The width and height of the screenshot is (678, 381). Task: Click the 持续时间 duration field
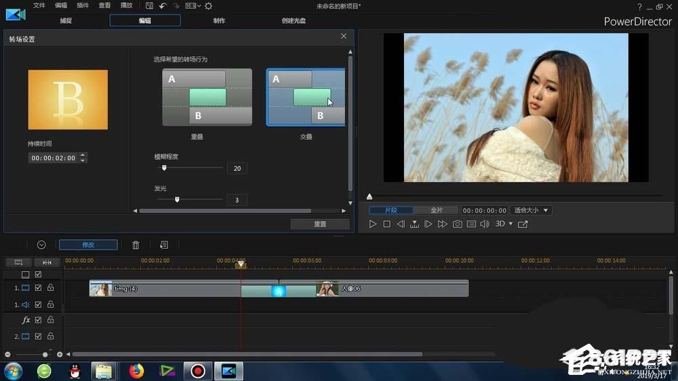[53, 158]
